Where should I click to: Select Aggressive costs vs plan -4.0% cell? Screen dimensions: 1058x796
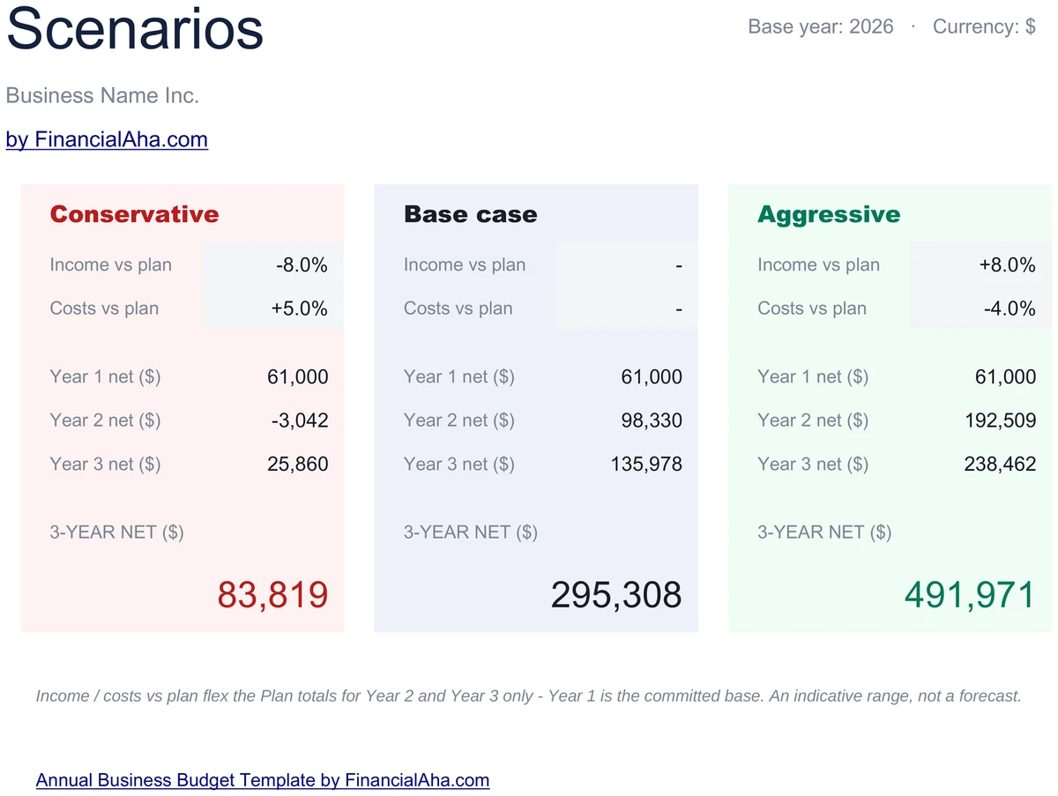(x=981, y=309)
